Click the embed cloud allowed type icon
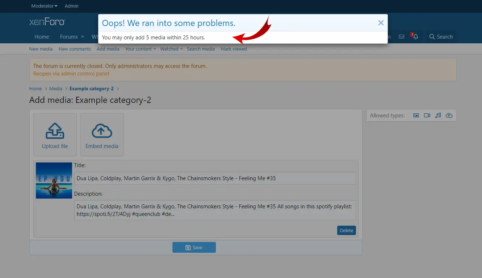 (x=449, y=116)
